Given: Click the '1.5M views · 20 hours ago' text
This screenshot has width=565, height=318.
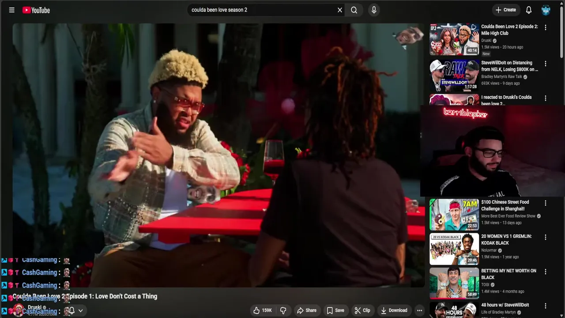Looking at the screenshot, I should tap(502, 47).
